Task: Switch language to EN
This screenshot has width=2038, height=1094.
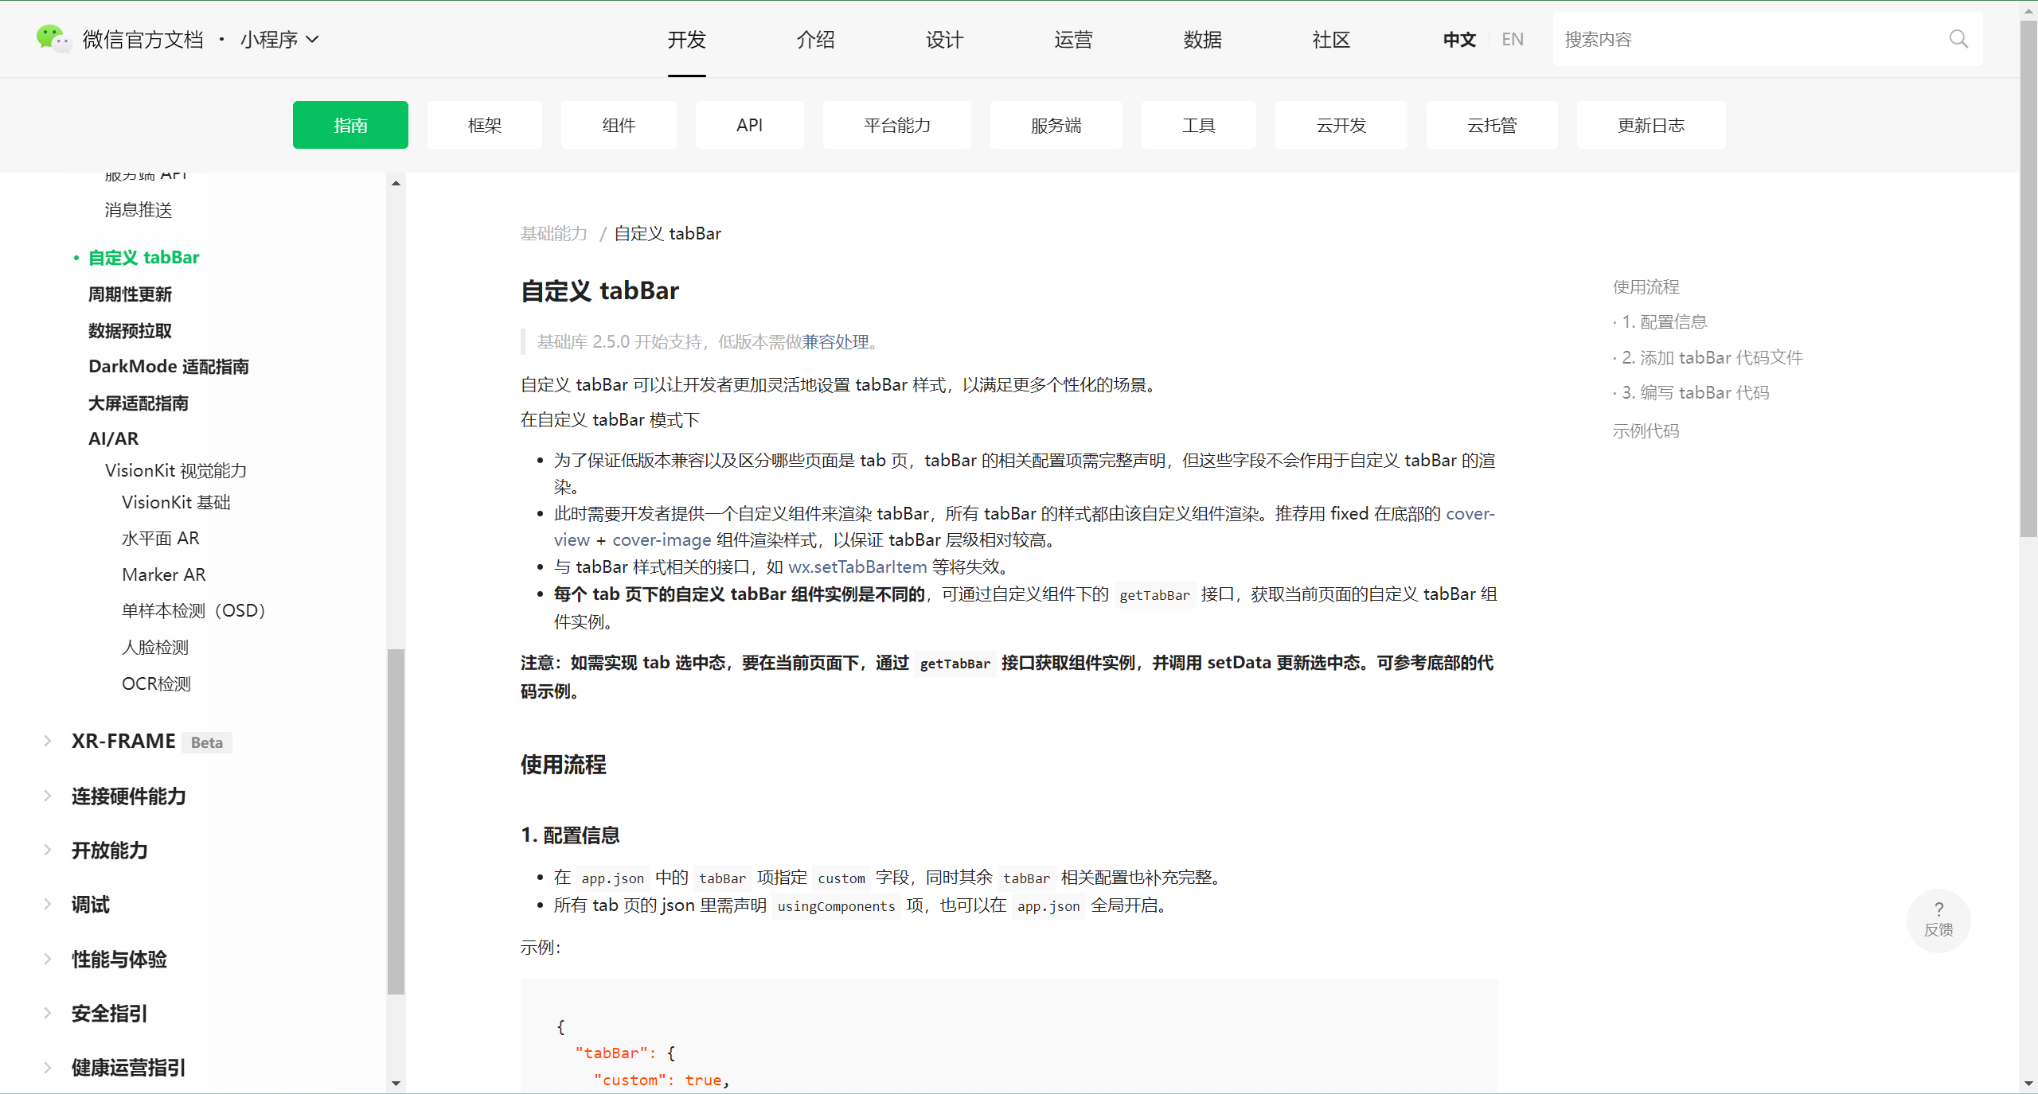Action: (x=1513, y=39)
